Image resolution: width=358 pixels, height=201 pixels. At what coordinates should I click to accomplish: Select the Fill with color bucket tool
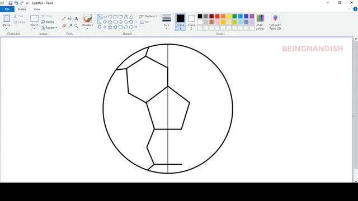pyautogui.click(x=70, y=18)
